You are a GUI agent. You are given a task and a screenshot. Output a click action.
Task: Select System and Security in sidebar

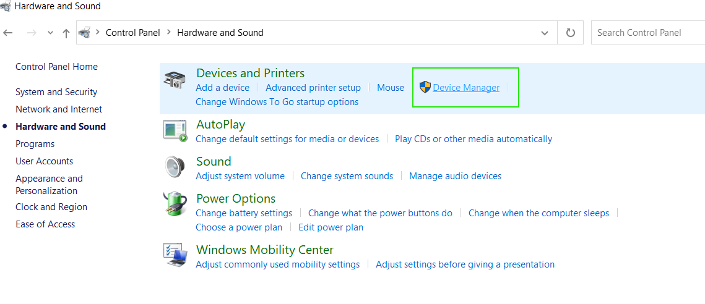click(x=56, y=92)
